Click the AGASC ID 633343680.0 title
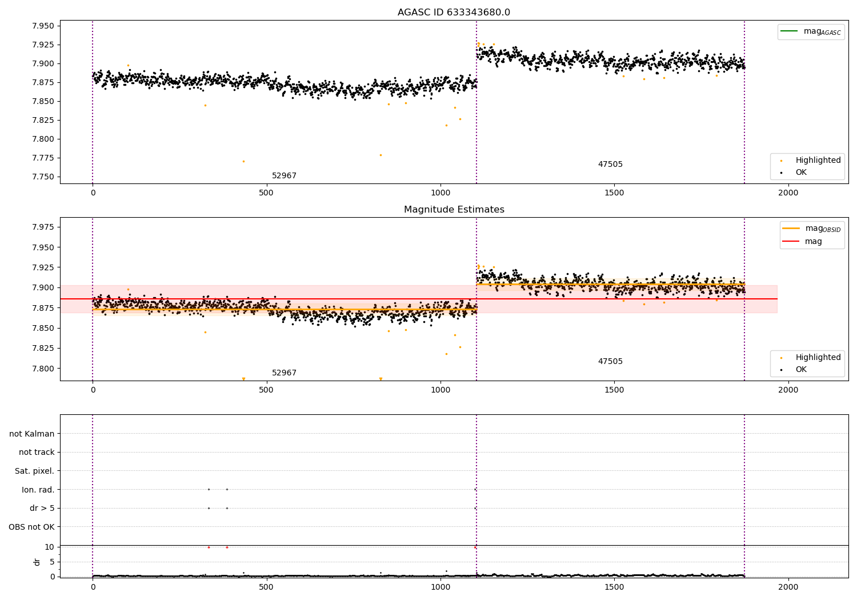This screenshot has width=857, height=600. [454, 13]
